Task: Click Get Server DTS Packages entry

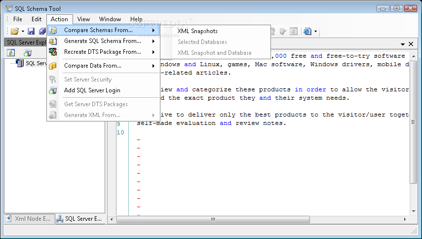Action: click(104, 104)
